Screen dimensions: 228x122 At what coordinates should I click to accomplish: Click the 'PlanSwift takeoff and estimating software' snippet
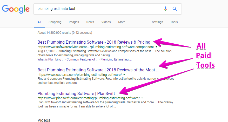tap(105, 104)
